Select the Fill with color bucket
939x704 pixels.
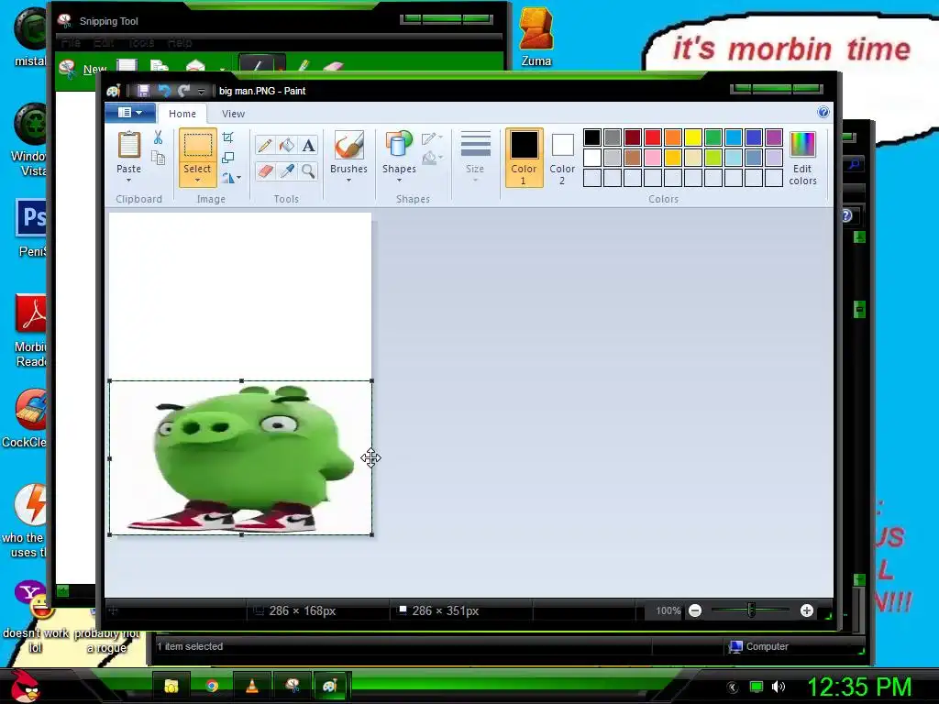pos(286,145)
